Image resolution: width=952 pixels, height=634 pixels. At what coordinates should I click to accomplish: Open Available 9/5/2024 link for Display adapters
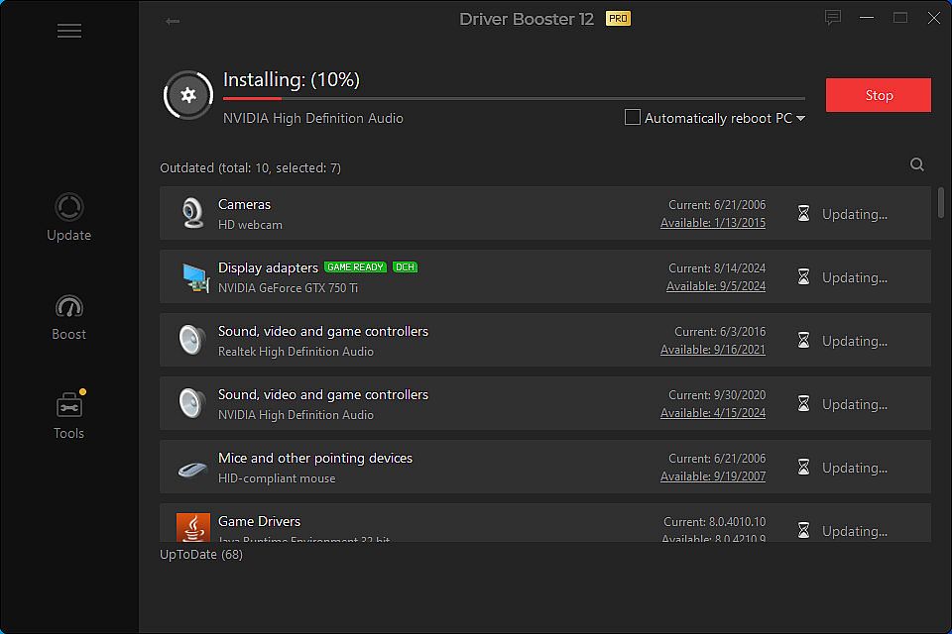(x=715, y=286)
